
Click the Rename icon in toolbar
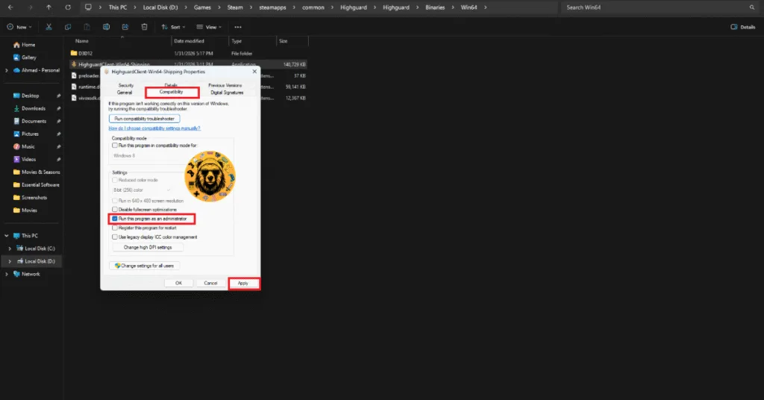105,26
